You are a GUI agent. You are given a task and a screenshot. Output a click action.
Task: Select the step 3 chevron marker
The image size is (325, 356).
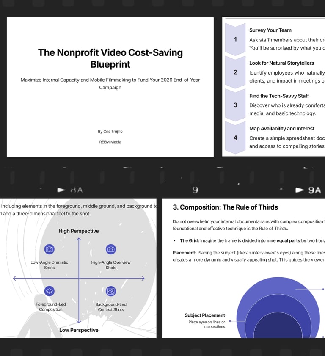coord(235,105)
